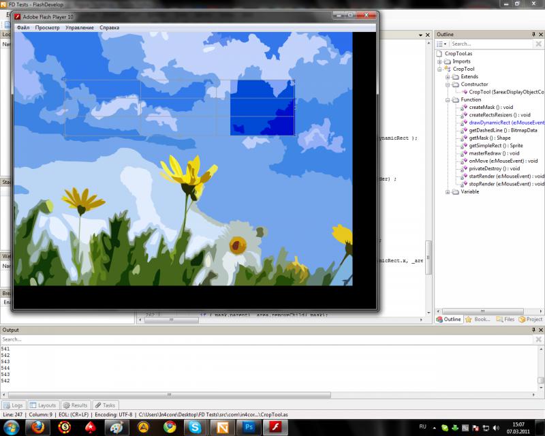Open Photoshop from the taskbar

point(249,428)
